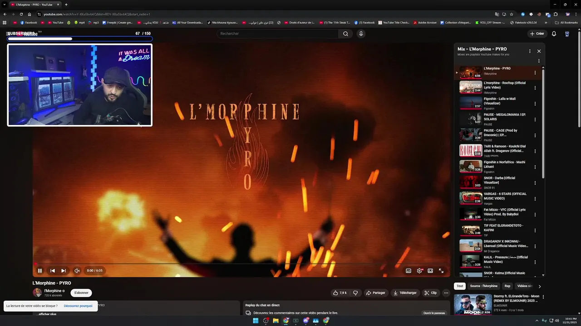Start voice search with microphone
This screenshot has height=326, width=581.
(x=361, y=34)
